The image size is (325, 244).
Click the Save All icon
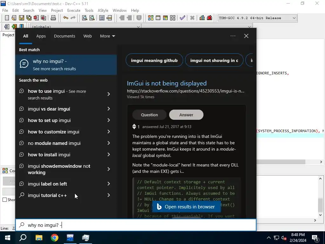[x=29, y=18]
